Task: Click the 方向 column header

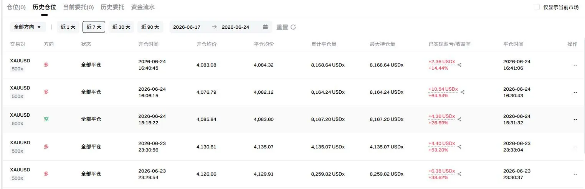Action: tap(49, 44)
